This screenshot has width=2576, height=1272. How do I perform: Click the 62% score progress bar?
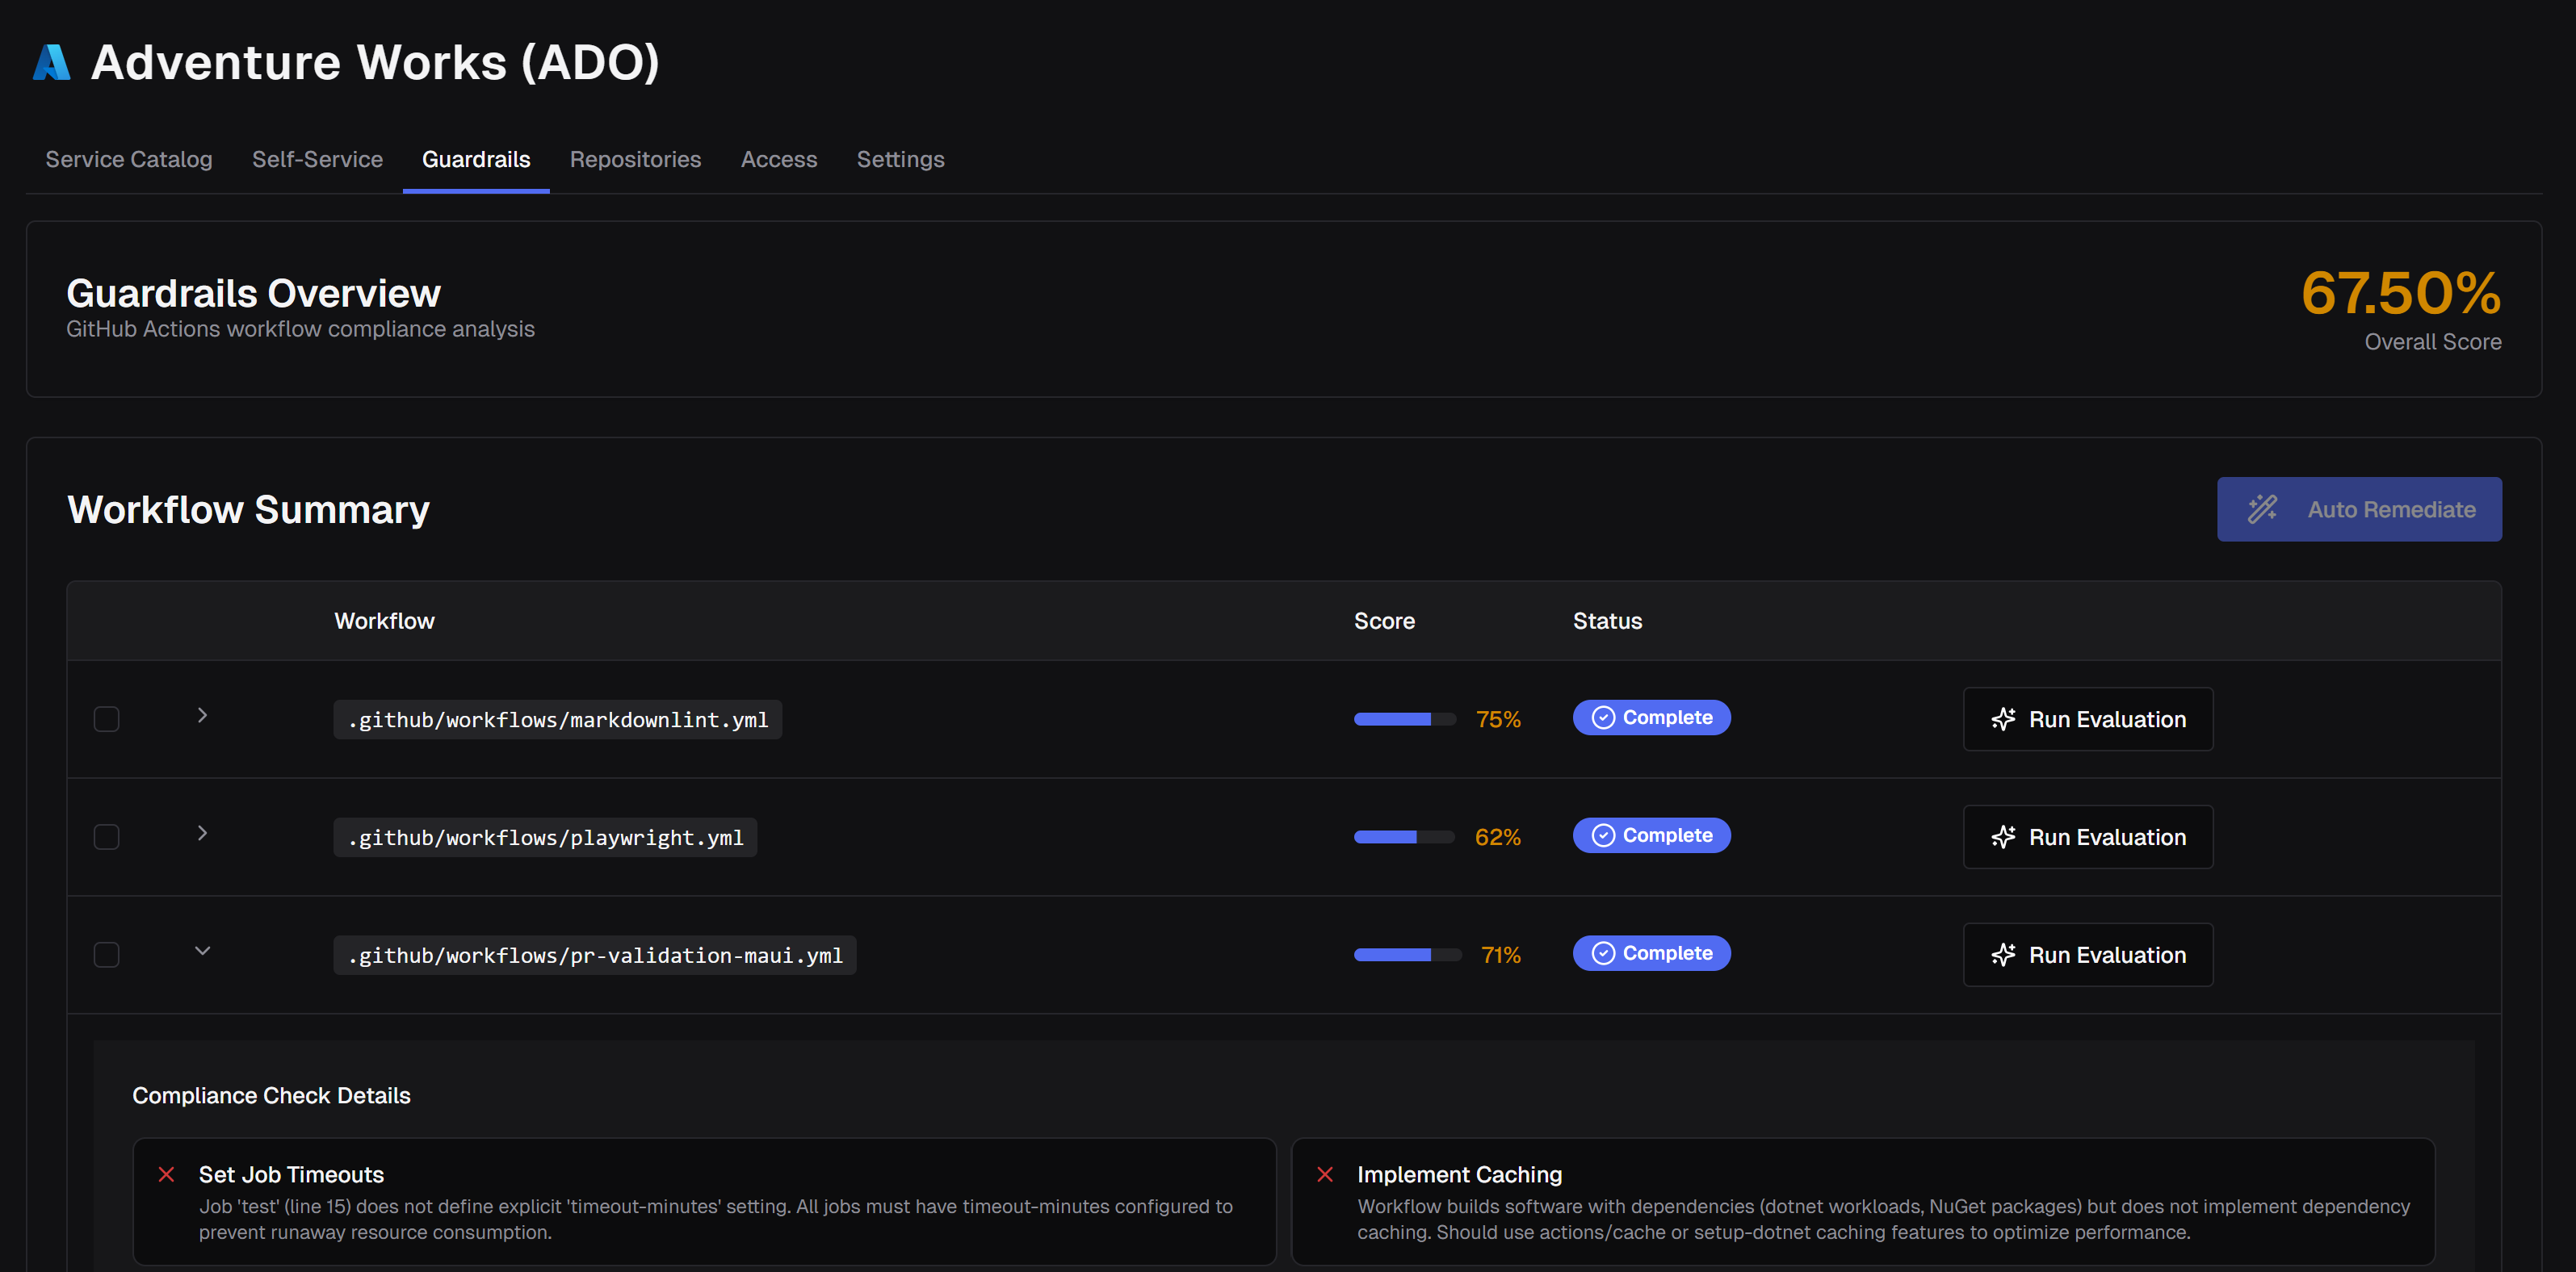pos(1404,836)
